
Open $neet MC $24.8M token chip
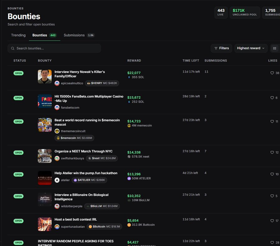[102, 158]
